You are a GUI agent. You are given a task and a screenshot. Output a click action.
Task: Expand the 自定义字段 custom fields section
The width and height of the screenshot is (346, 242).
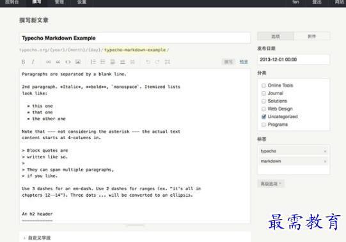click(x=37, y=238)
